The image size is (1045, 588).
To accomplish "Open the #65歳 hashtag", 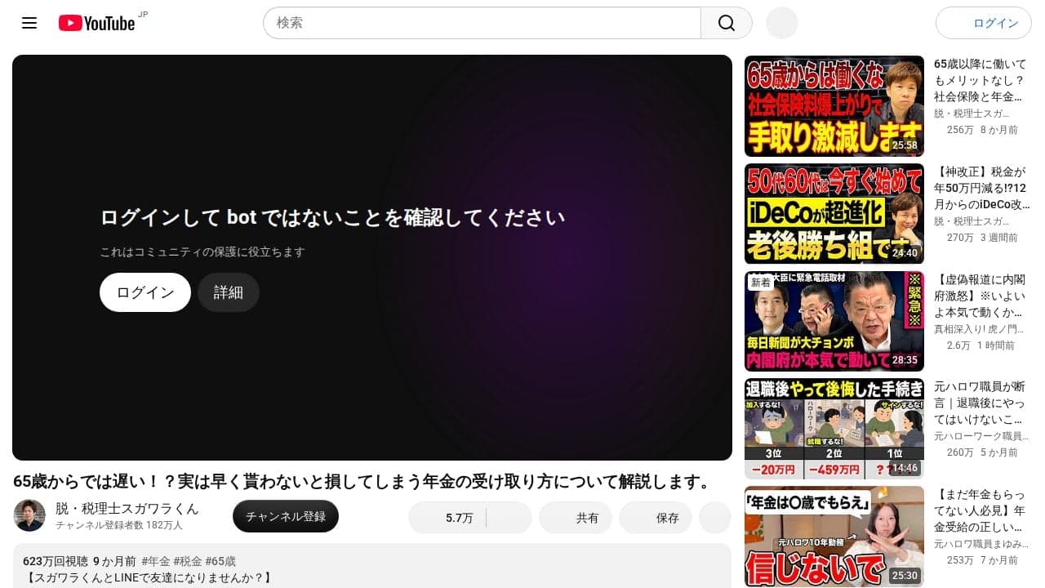I will [220, 561].
